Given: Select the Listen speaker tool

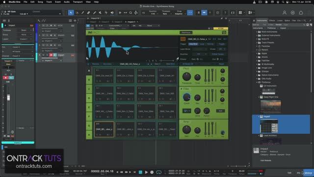Looking at the screenshot, I should (112, 13).
